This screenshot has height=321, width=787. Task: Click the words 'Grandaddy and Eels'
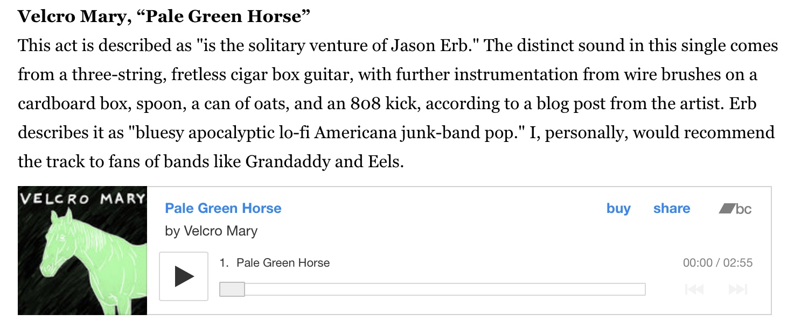[x=324, y=161]
